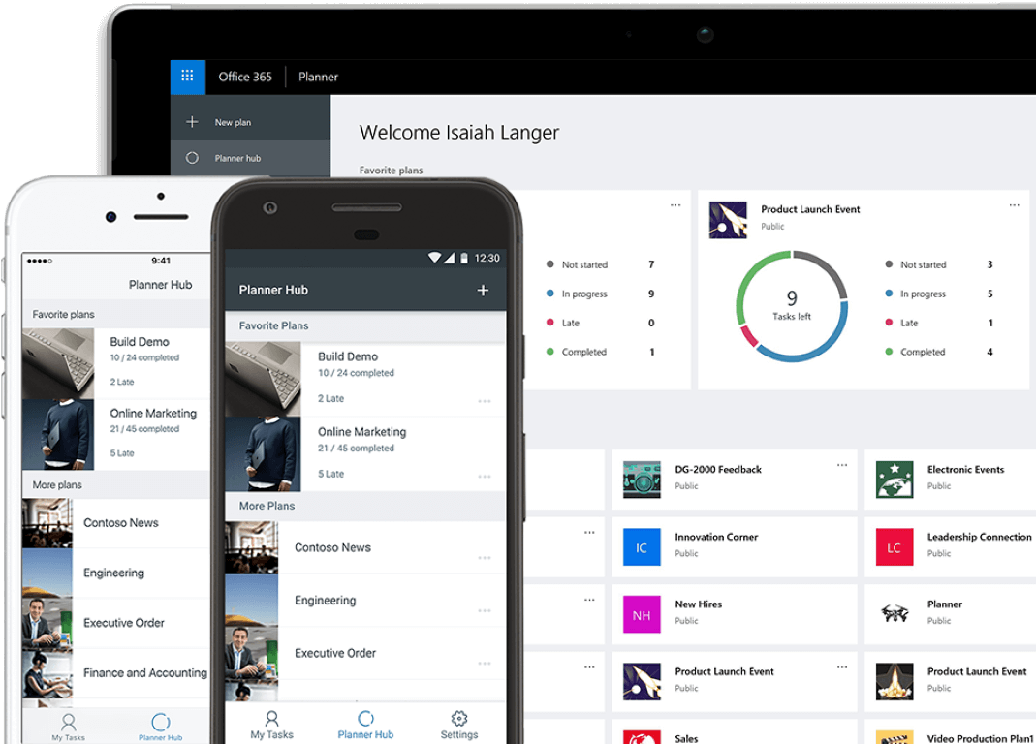Open Settings tab on the Android phone

tap(459, 725)
